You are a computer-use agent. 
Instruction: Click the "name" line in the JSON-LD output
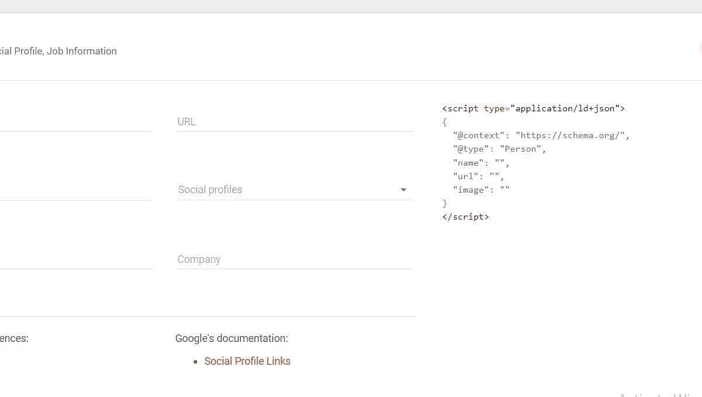coord(481,163)
